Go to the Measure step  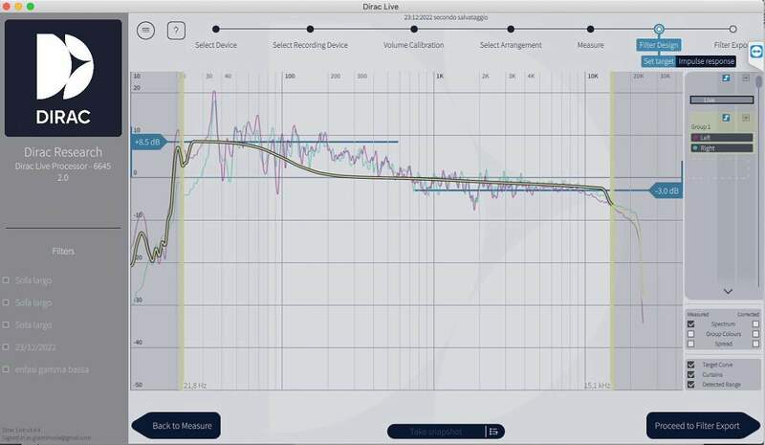coord(590,45)
